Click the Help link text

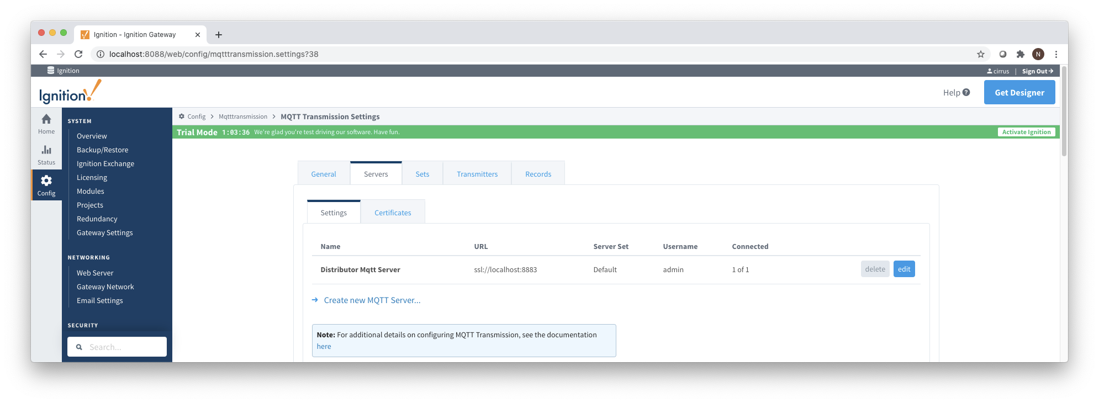click(x=952, y=92)
